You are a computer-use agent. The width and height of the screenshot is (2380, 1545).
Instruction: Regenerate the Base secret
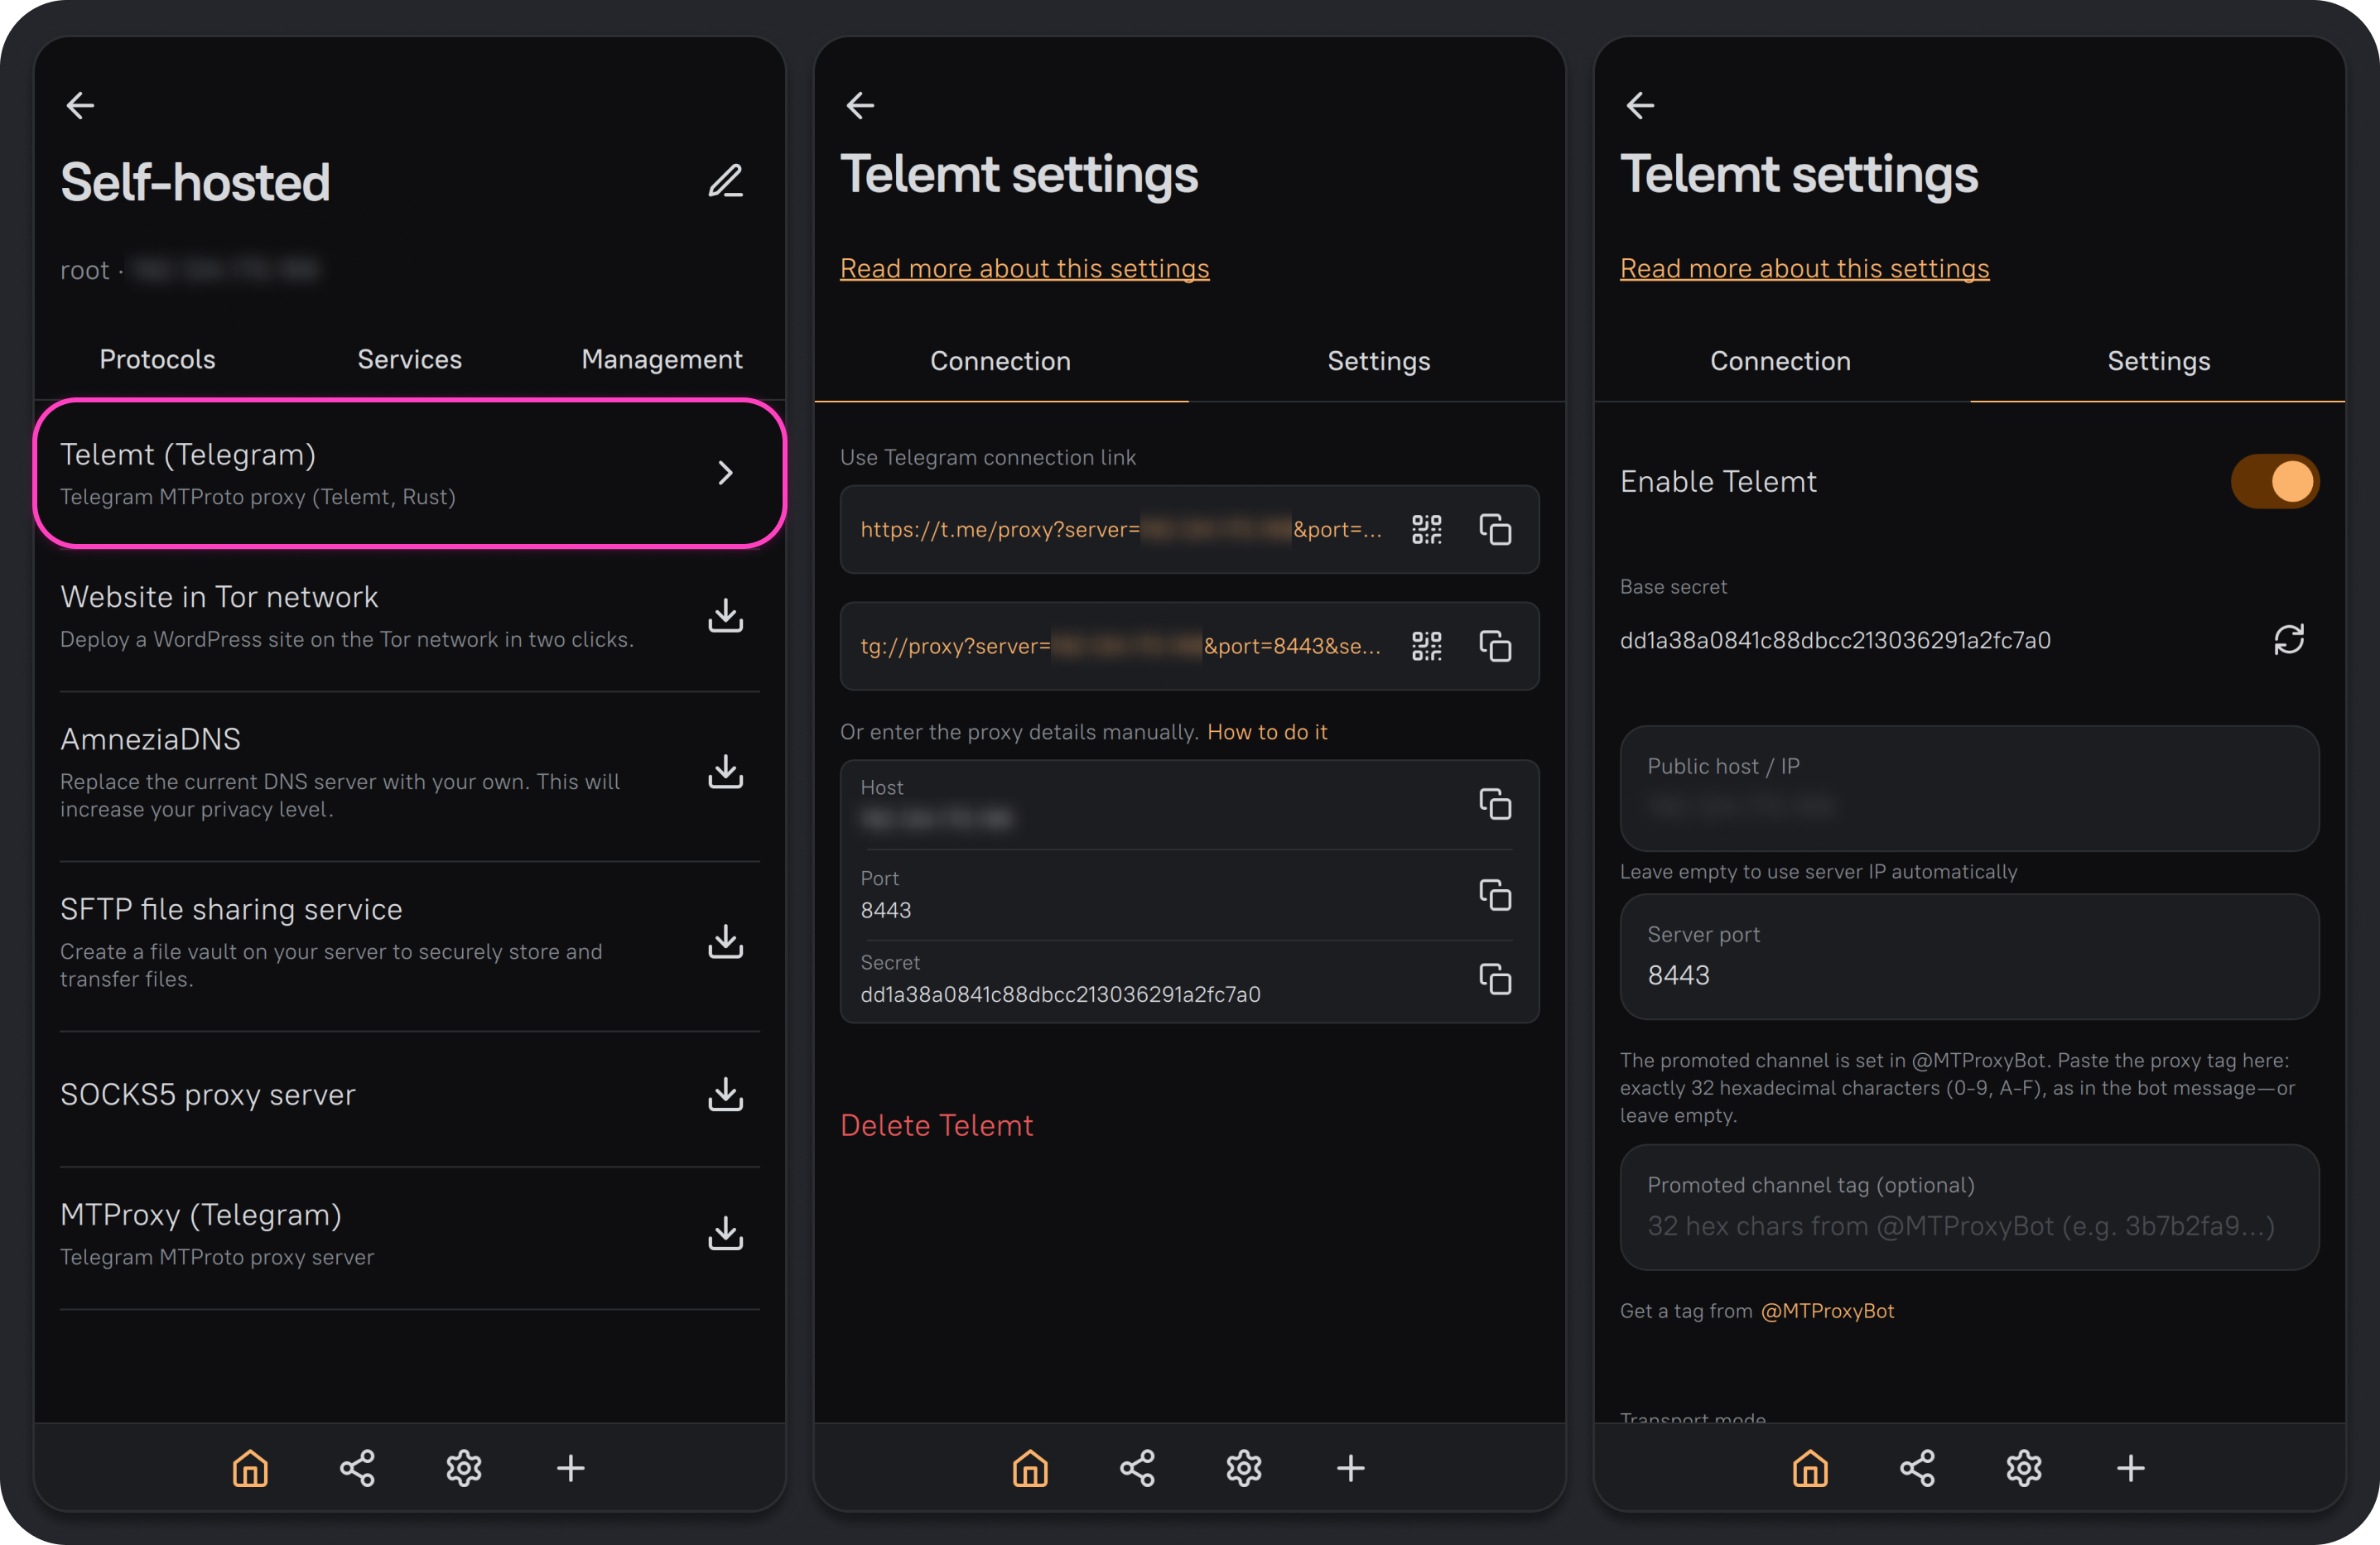point(2288,640)
